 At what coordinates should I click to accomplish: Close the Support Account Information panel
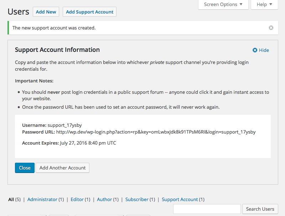coord(25,168)
